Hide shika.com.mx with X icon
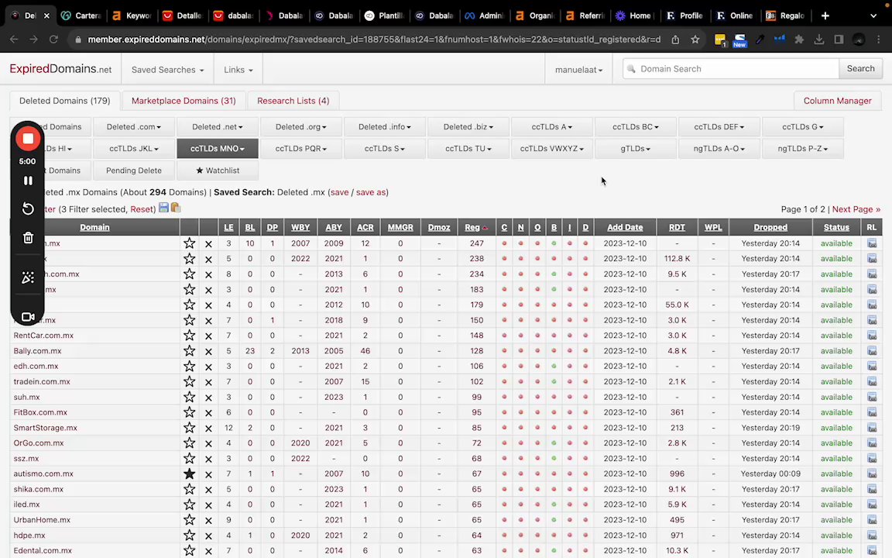Screen dimensions: 892x558 click(x=209, y=490)
